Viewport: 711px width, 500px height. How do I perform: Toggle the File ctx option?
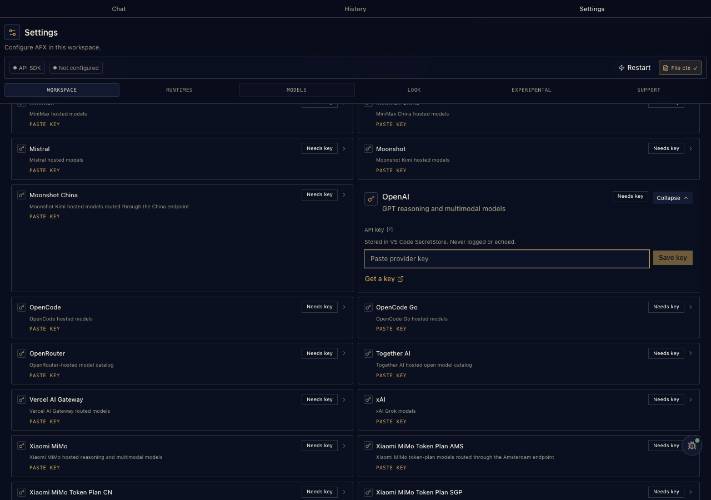pyautogui.click(x=680, y=68)
